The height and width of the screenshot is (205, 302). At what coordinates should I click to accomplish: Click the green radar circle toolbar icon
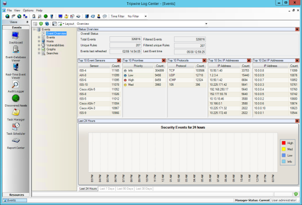46,16
